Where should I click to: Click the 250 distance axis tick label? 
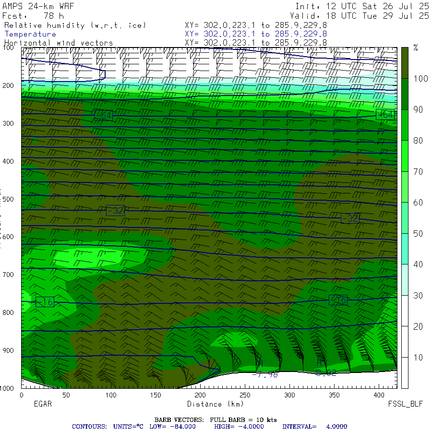click(x=245, y=395)
